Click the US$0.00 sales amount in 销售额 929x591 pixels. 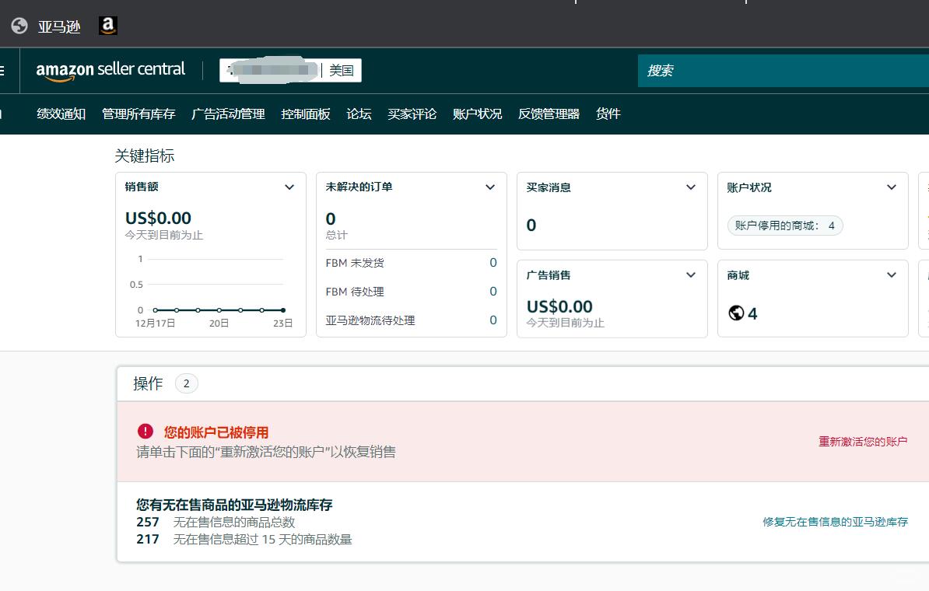pyautogui.click(x=158, y=218)
